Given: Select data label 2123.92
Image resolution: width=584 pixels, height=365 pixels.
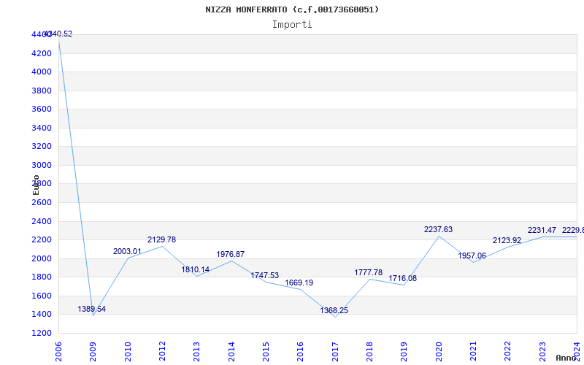Looking at the screenshot, I should click(507, 241).
